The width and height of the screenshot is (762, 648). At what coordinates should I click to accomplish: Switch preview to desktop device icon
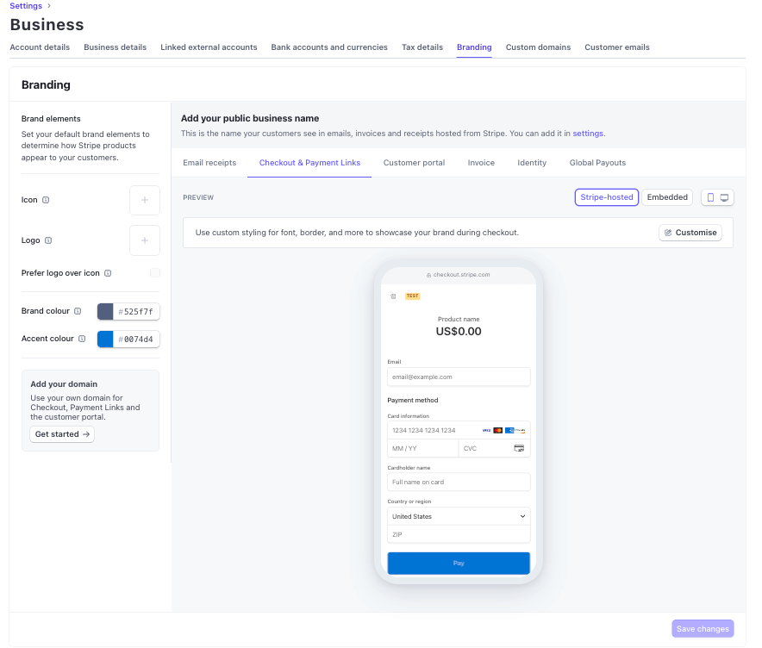[724, 197]
